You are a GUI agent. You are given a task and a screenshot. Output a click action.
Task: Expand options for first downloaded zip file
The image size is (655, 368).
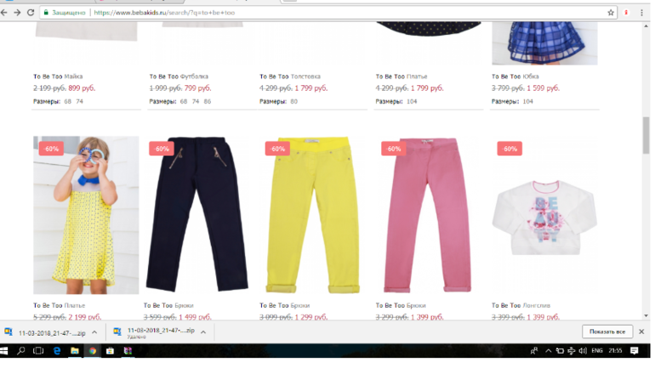(94, 332)
